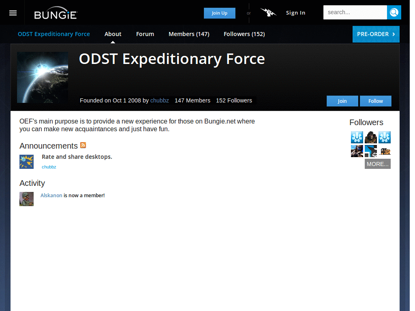Open Alskanon's profile link
This screenshot has height=311, width=415.
click(51, 196)
